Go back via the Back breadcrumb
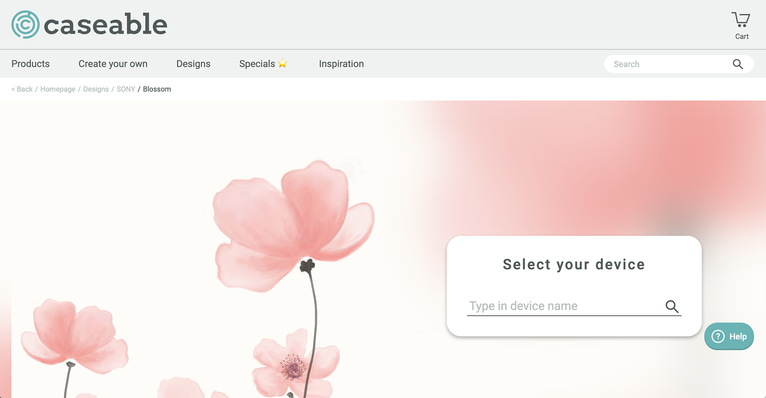The image size is (766, 398). [22, 89]
